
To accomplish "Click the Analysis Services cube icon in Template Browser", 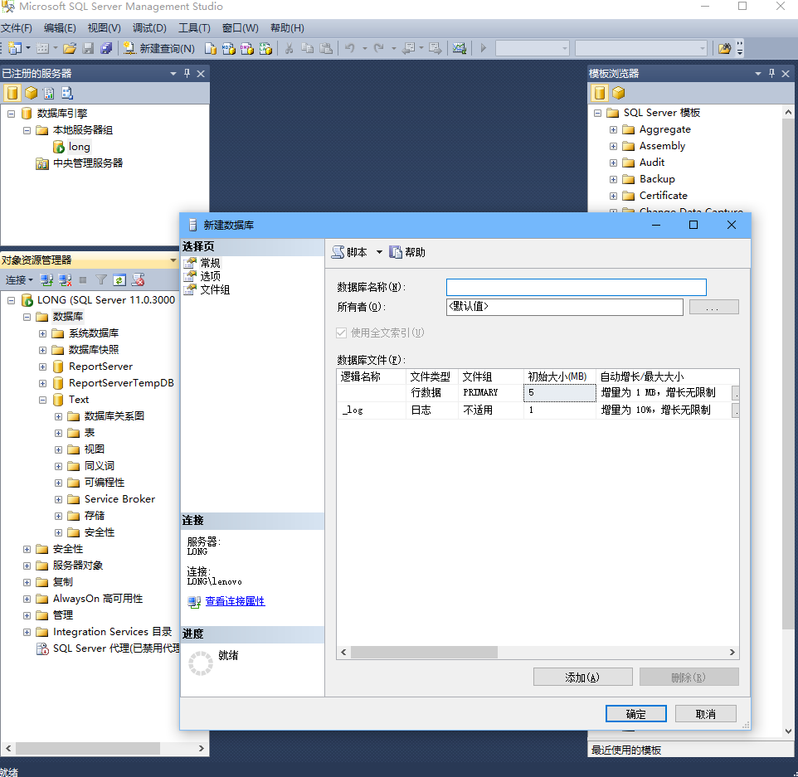I will tap(618, 93).
